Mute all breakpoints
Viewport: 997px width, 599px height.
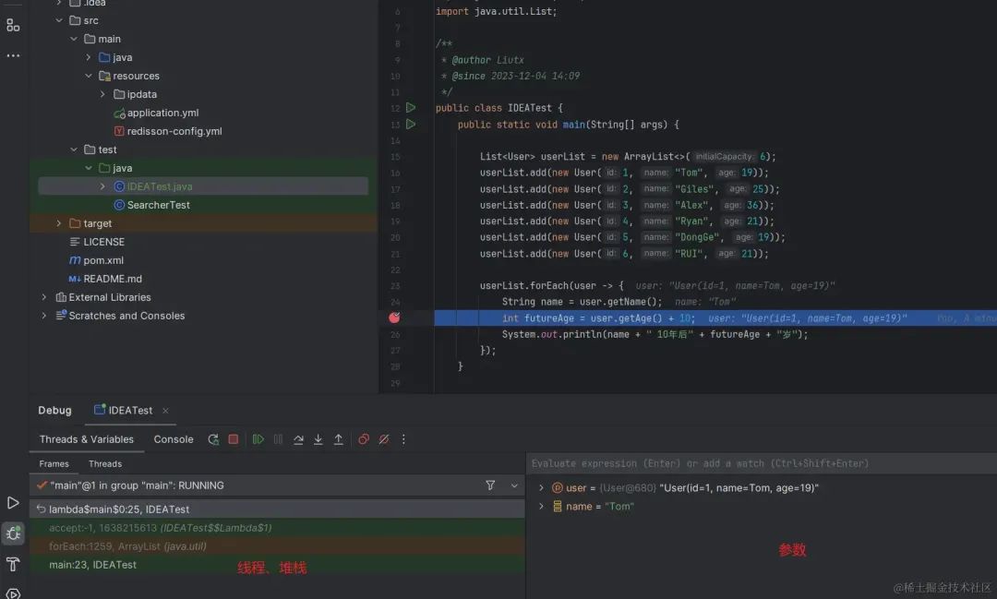384,439
